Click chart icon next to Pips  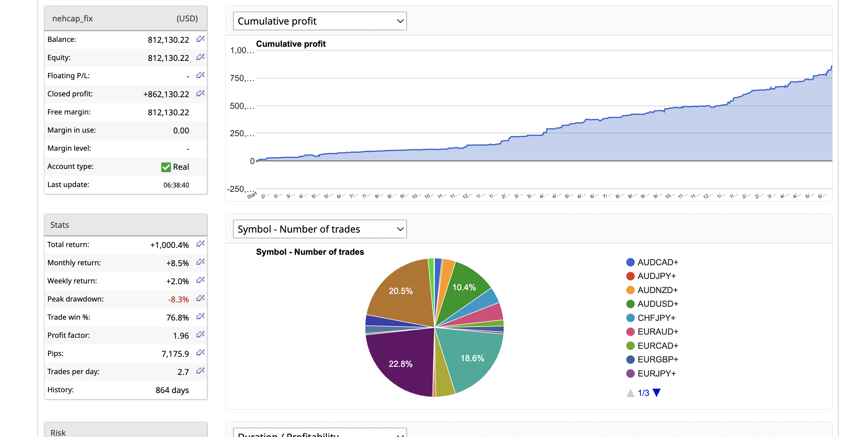point(200,353)
